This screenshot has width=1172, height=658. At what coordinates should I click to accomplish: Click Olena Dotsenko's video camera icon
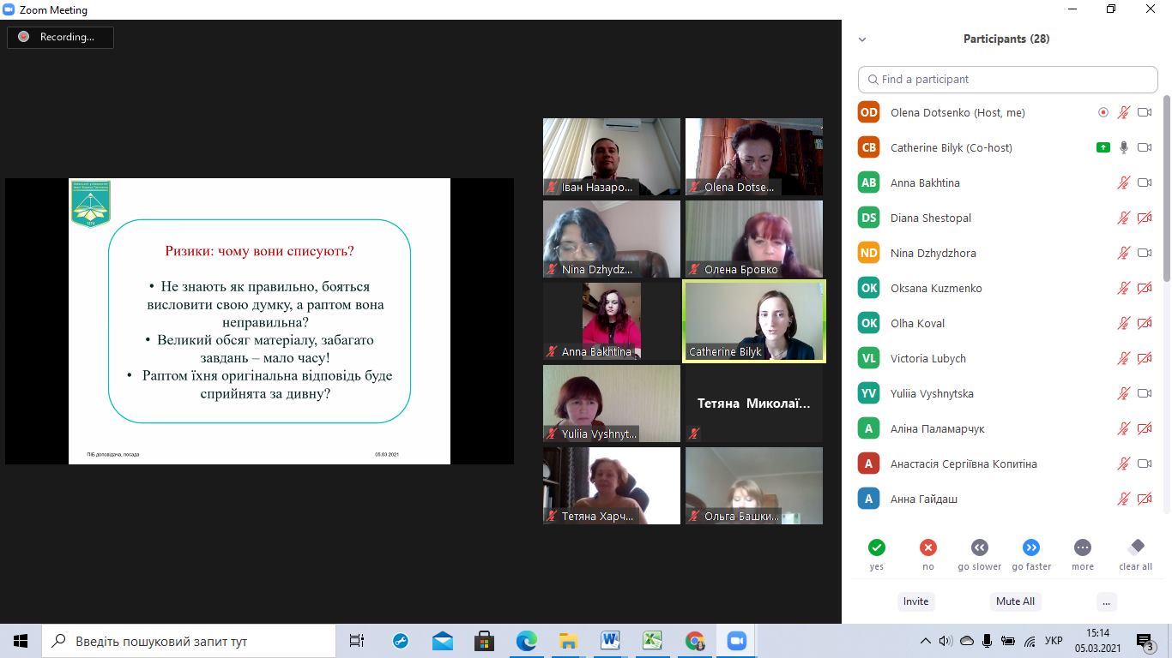[1144, 112]
